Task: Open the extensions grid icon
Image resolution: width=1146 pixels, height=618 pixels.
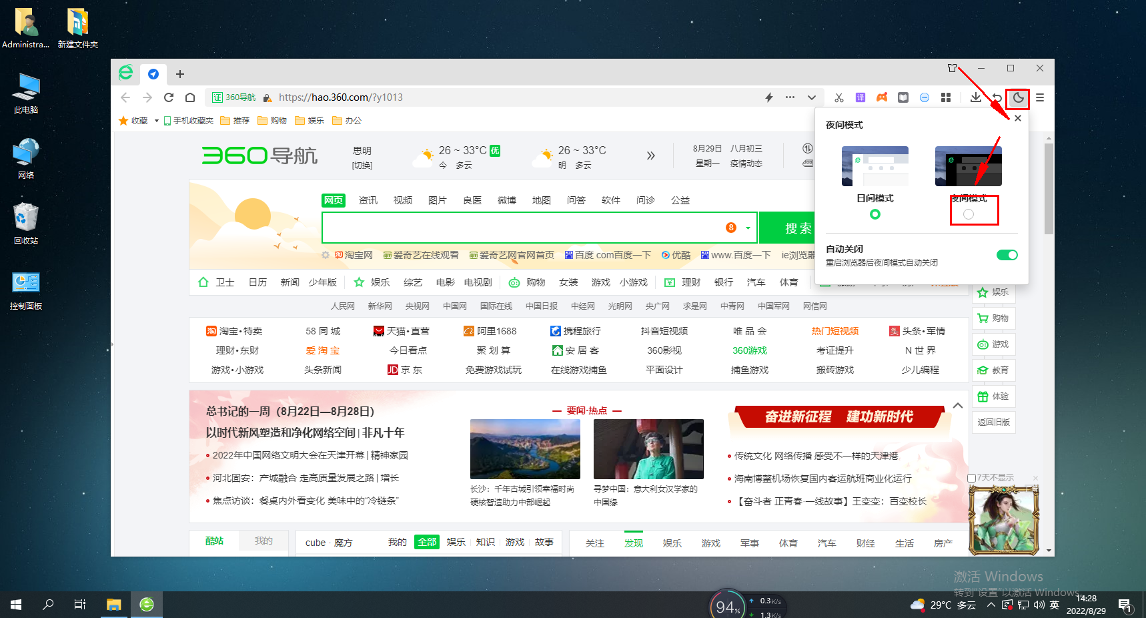Action: point(946,97)
